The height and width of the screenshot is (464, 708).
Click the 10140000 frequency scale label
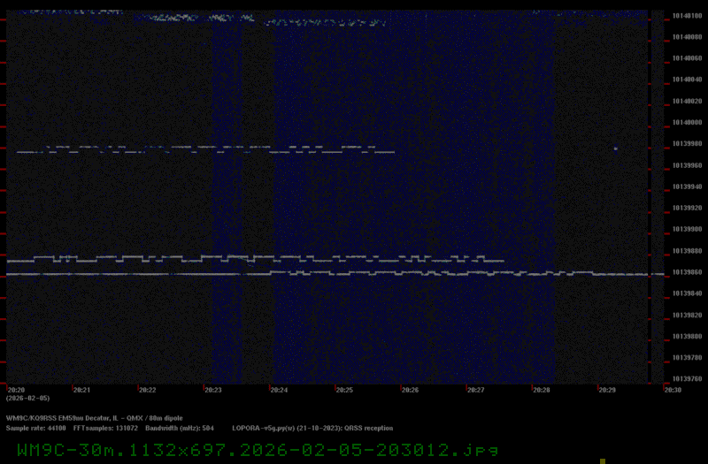686,123
